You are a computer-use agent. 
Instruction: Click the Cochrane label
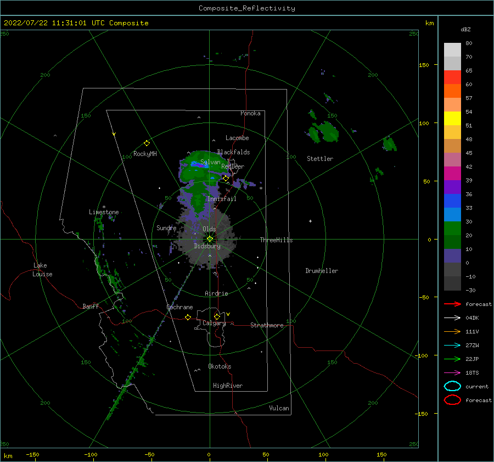click(179, 307)
